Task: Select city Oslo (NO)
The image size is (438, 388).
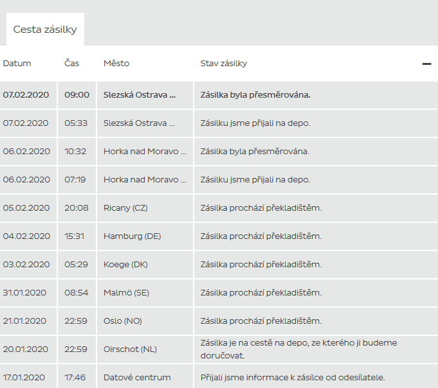Action: (123, 321)
